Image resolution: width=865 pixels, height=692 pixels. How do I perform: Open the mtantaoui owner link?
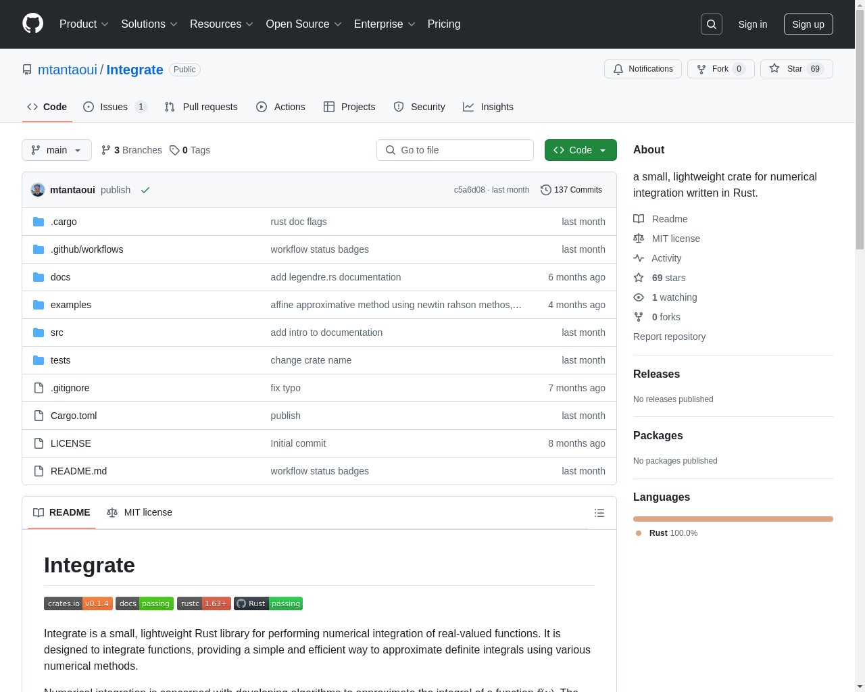(68, 70)
